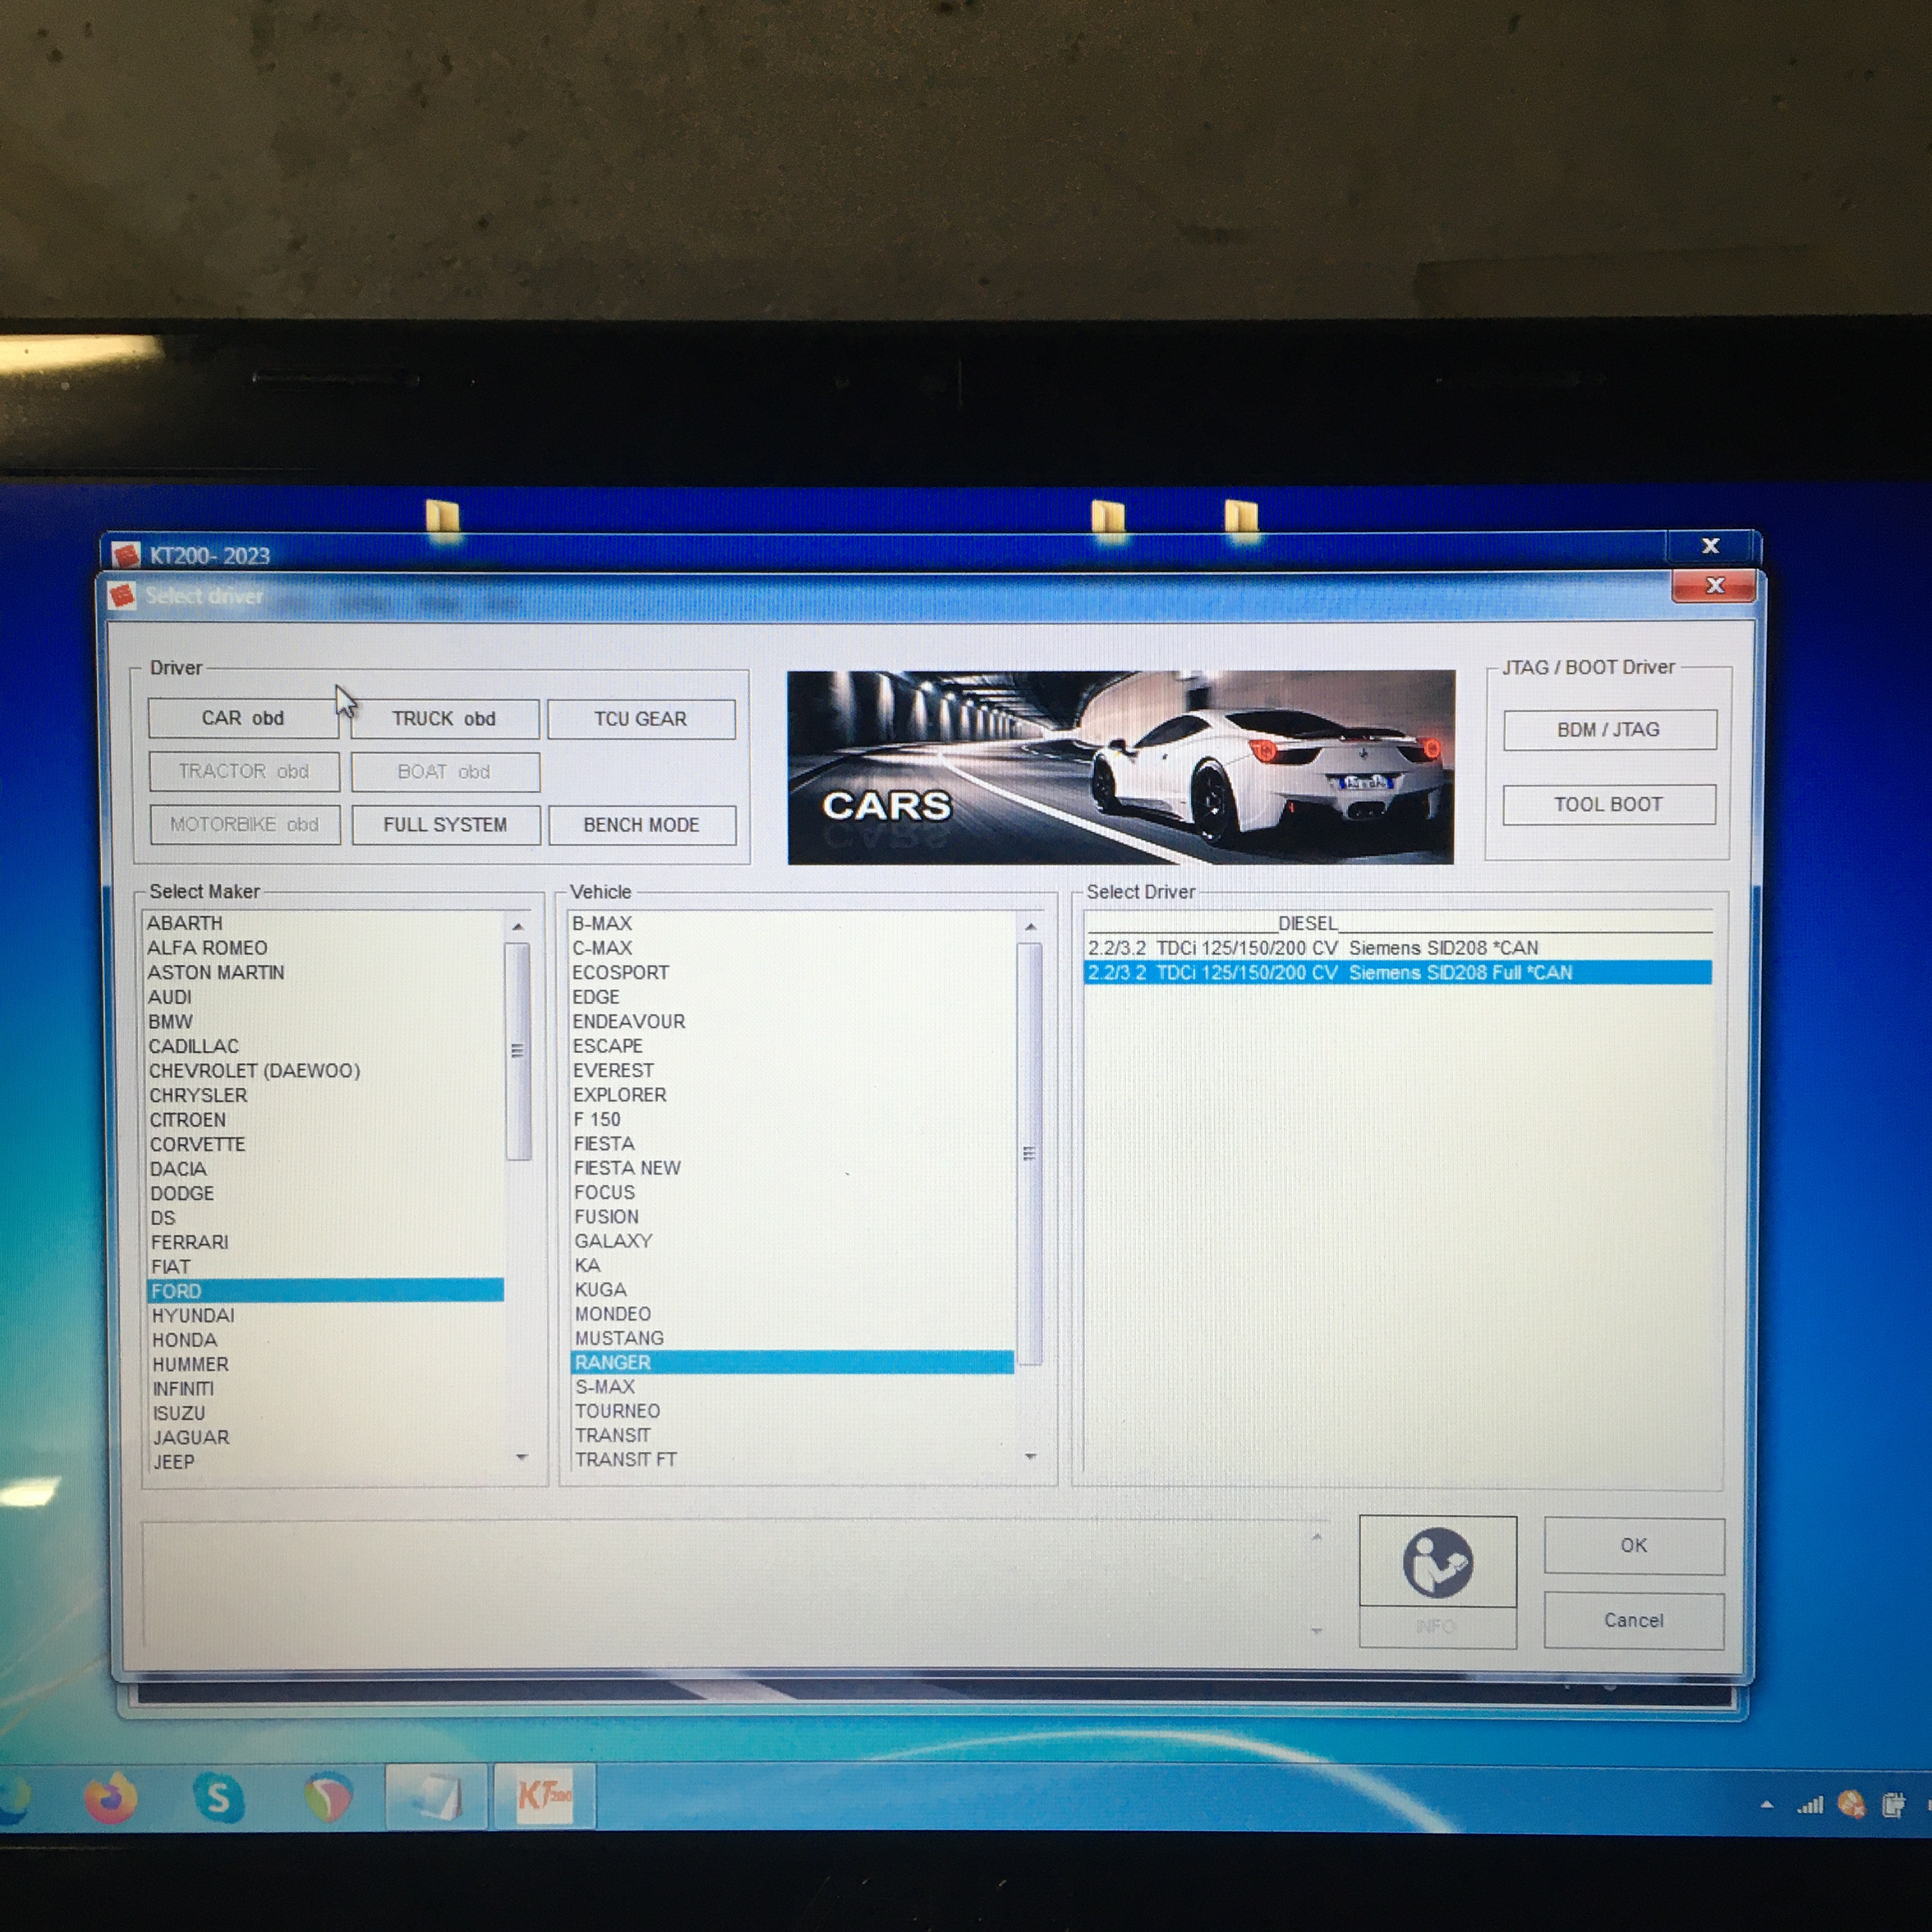Open Skype from the taskbar
1932x1932 pixels.
click(x=218, y=1798)
